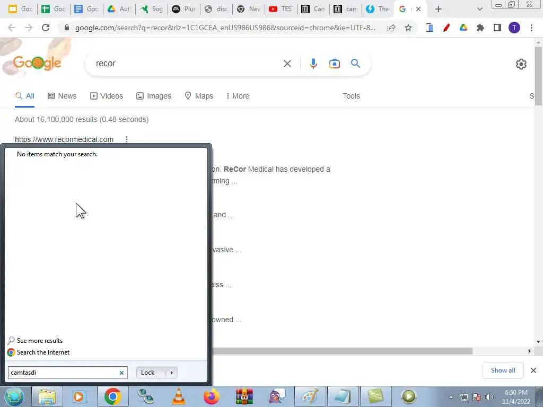Open the Extensions puzzle piece menu
This screenshot has width=543, height=407.
click(x=480, y=28)
